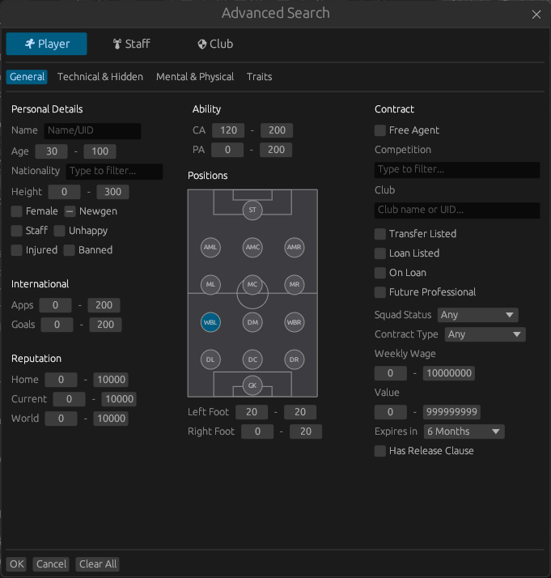551x578 pixels.
Task: Select the MC position circle
Action: [x=252, y=285]
